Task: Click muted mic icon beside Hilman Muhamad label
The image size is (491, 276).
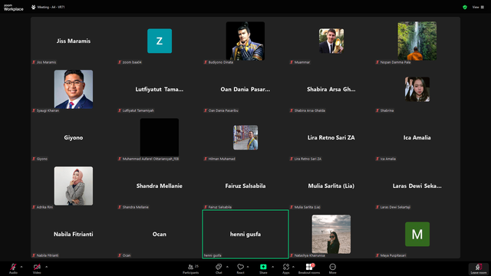Action: point(206,159)
